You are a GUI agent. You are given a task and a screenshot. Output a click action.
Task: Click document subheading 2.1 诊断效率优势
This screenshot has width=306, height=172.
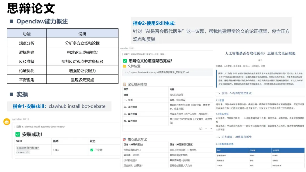coord(225,144)
